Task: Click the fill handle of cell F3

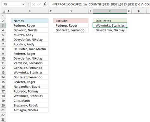Action: (x=127, y=28)
